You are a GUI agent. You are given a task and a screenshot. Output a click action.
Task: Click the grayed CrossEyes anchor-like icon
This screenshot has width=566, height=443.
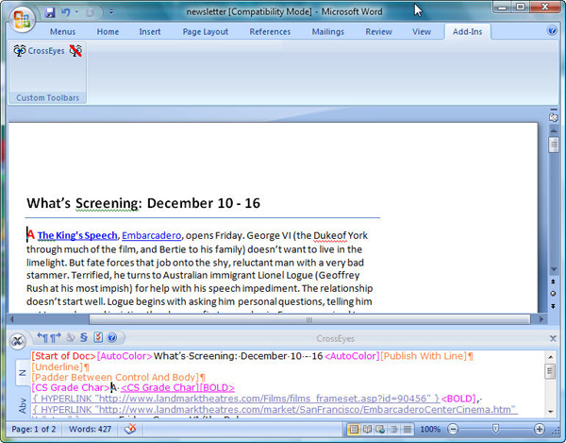[x=70, y=338]
